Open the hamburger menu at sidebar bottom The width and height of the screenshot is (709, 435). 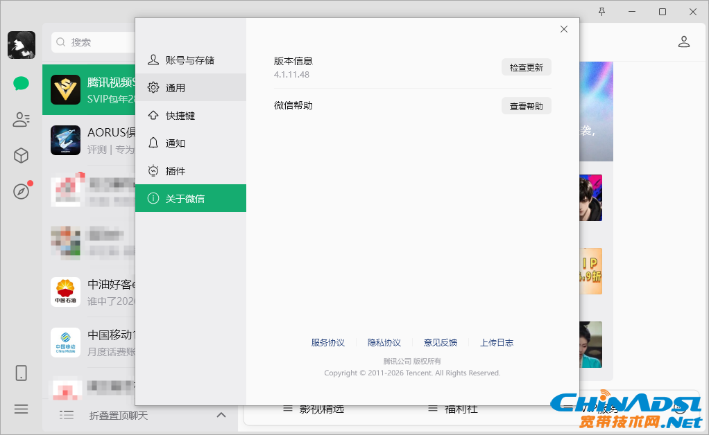[x=22, y=409]
